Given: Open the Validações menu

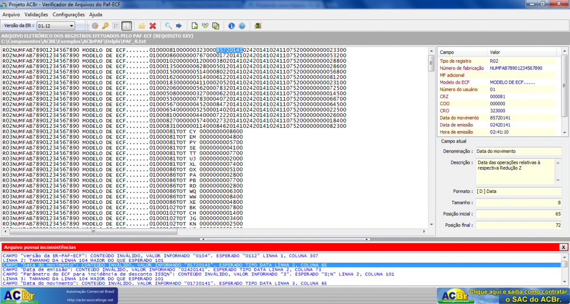Looking at the screenshot, I should 37,15.
